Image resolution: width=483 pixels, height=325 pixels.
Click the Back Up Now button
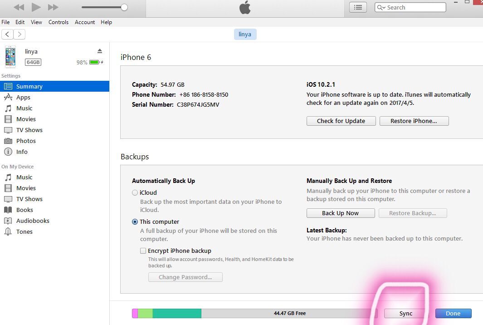pyautogui.click(x=340, y=213)
